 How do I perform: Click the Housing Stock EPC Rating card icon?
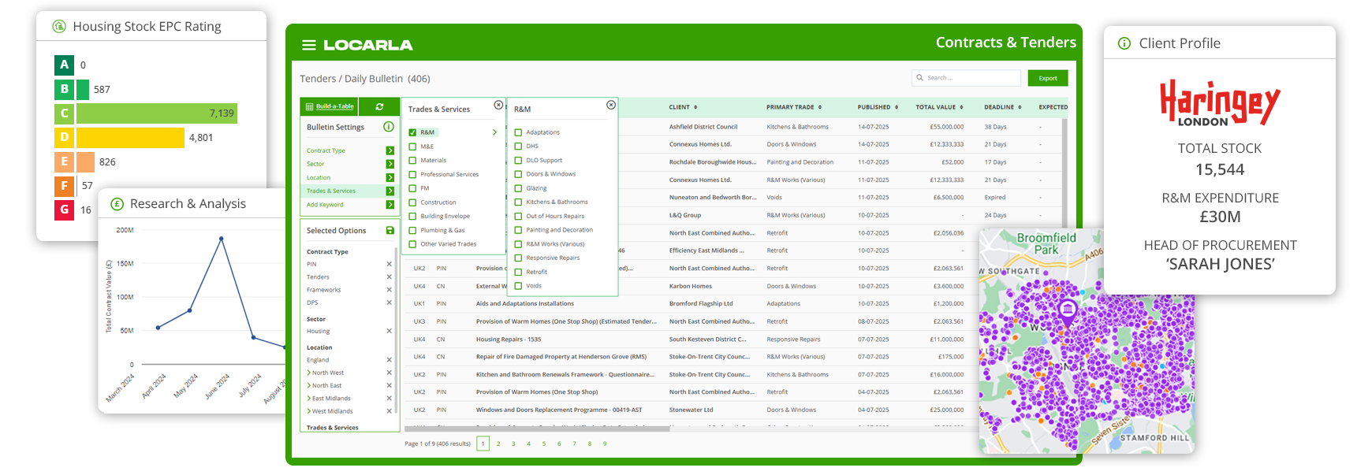pos(59,27)
